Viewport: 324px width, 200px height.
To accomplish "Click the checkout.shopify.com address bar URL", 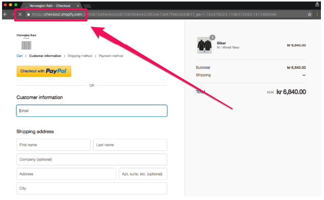I will pos(154,14).
